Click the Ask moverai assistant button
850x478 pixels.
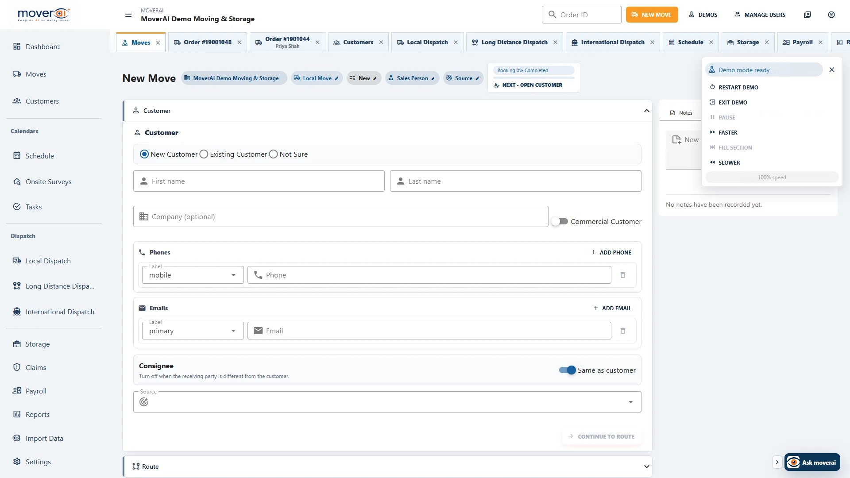pyautogui.click(x=812, y=462)
